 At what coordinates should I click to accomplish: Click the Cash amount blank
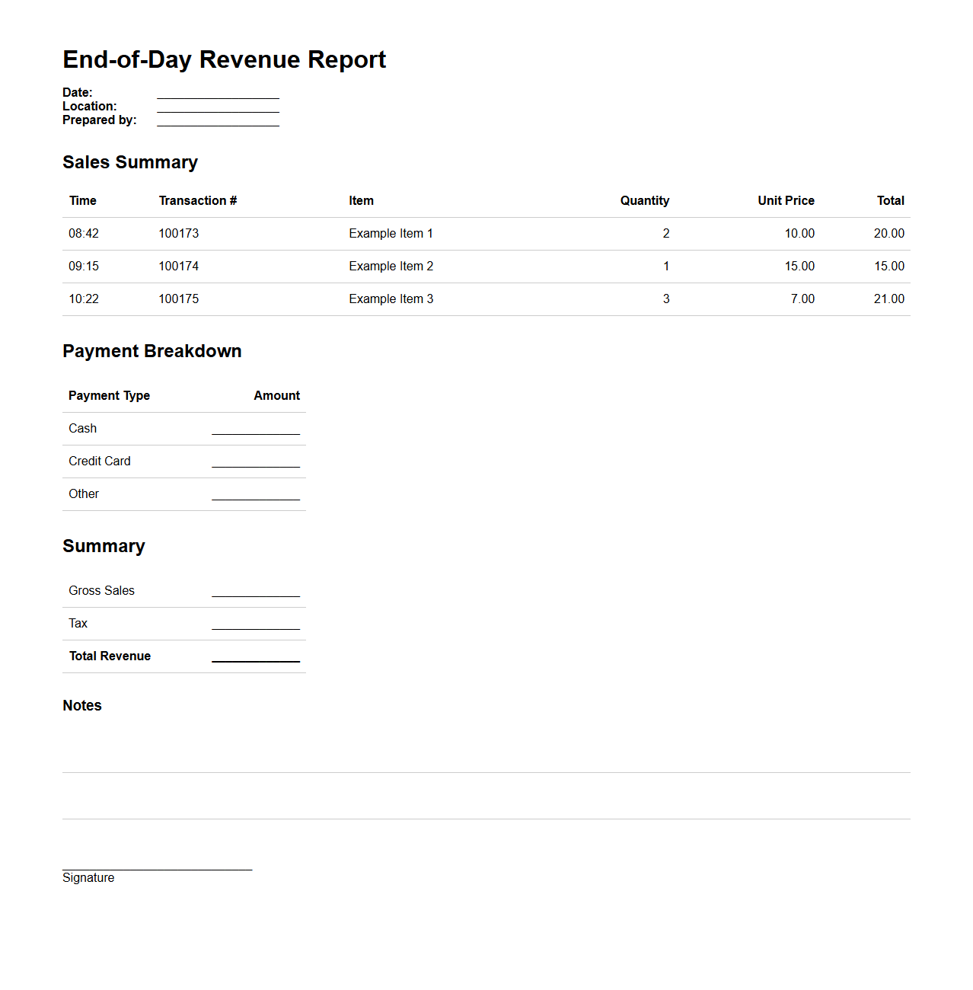coord(256,432)
